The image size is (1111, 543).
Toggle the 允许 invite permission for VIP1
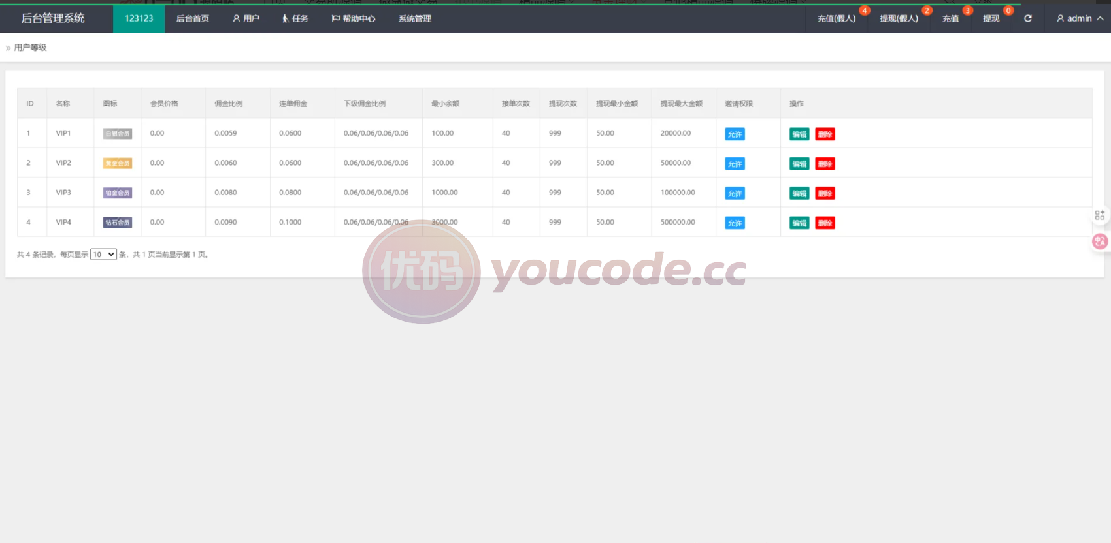[735, 134]
